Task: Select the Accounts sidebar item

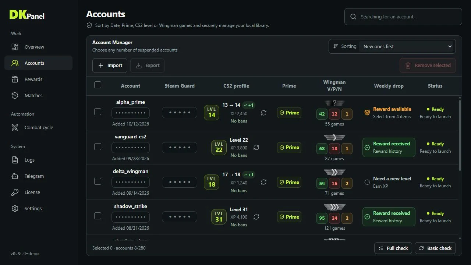Action: pos(38,63)
